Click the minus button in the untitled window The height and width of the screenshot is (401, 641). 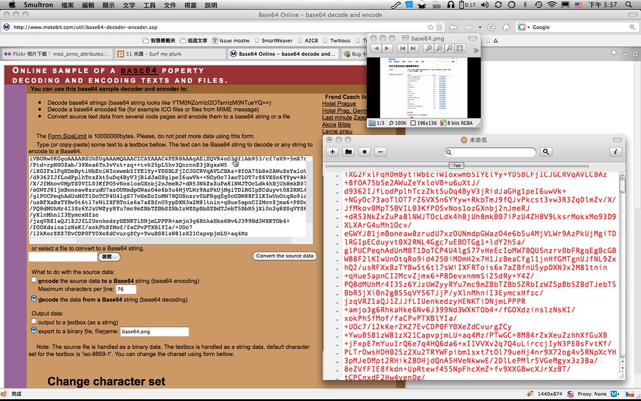tap(381, 152)
